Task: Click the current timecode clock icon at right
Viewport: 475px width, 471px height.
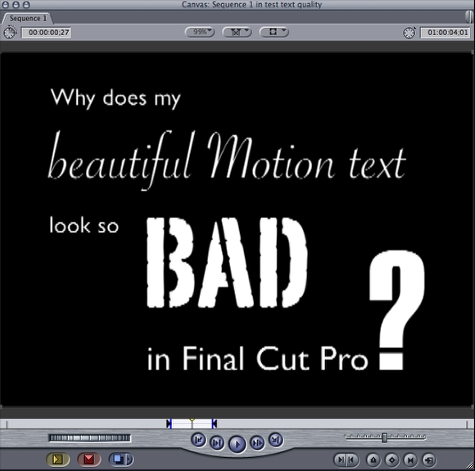Action: click(x=409, y=33)
